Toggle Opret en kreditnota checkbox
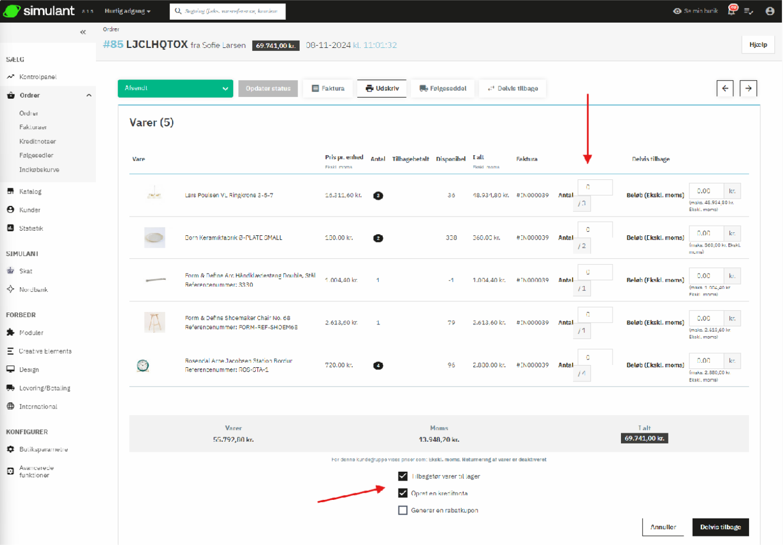Image resolution: width=783 pixels, height=545 pixels. (403, 493)
